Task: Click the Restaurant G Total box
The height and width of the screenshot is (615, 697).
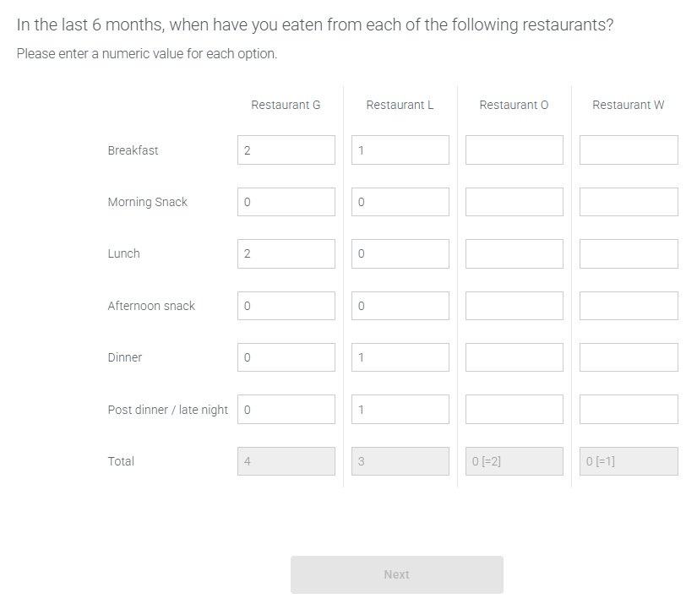Action: pyautogui.click(x=286, y=461)
